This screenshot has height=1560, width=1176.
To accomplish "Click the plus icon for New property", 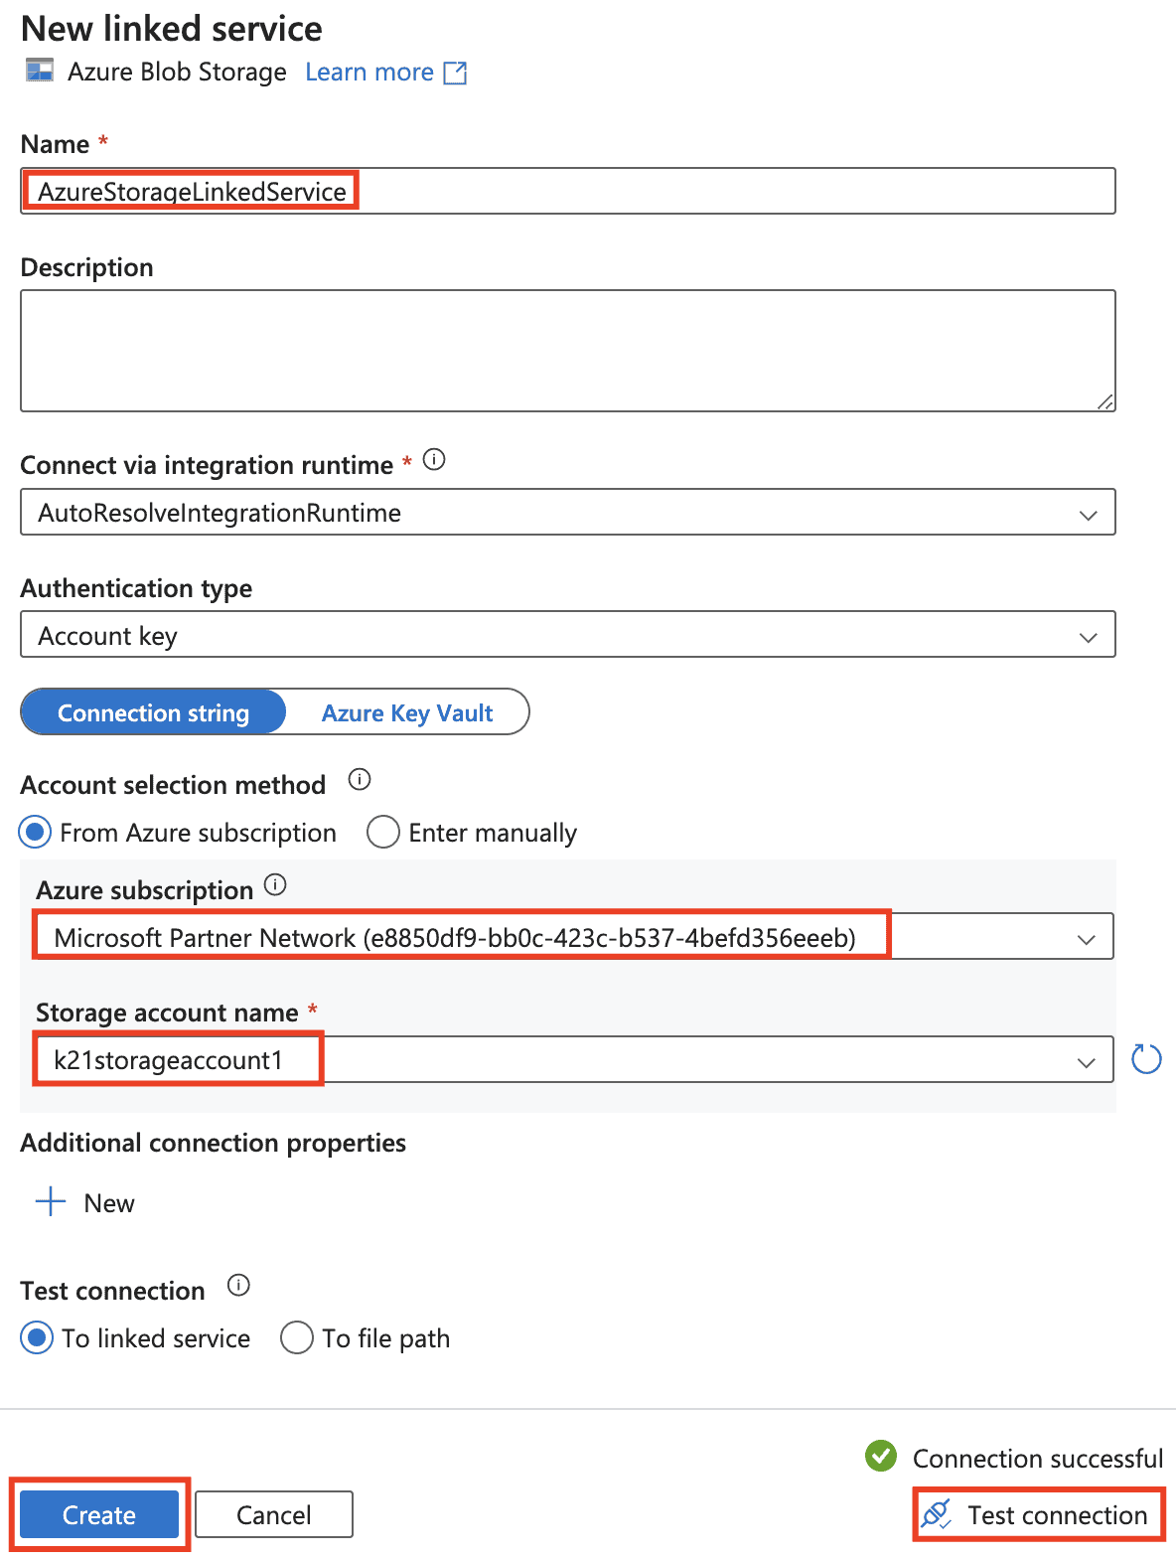I will point(51,1202).
